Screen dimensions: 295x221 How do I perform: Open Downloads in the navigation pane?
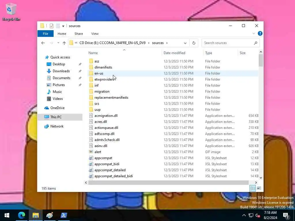tap(61, 71)
